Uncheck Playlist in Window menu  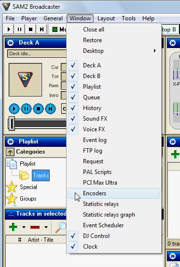pyautogui.click(x=114, y=87)
